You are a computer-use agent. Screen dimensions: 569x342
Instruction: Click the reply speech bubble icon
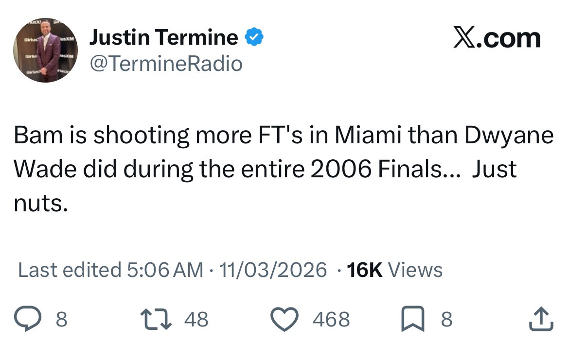point(36,319)
